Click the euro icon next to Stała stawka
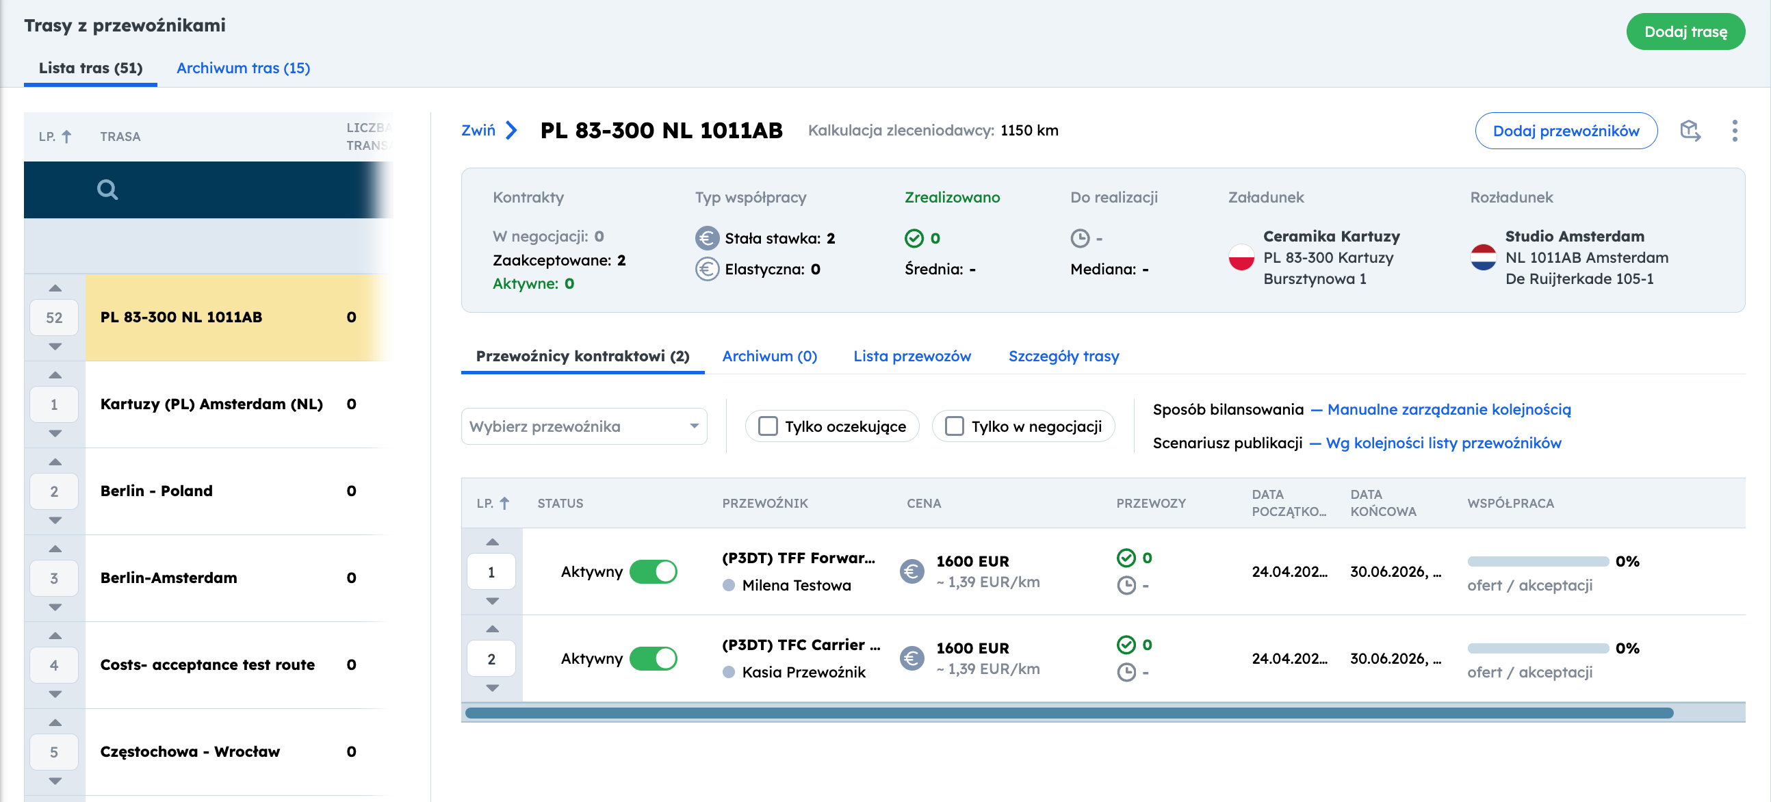 (x=707, y=238)
